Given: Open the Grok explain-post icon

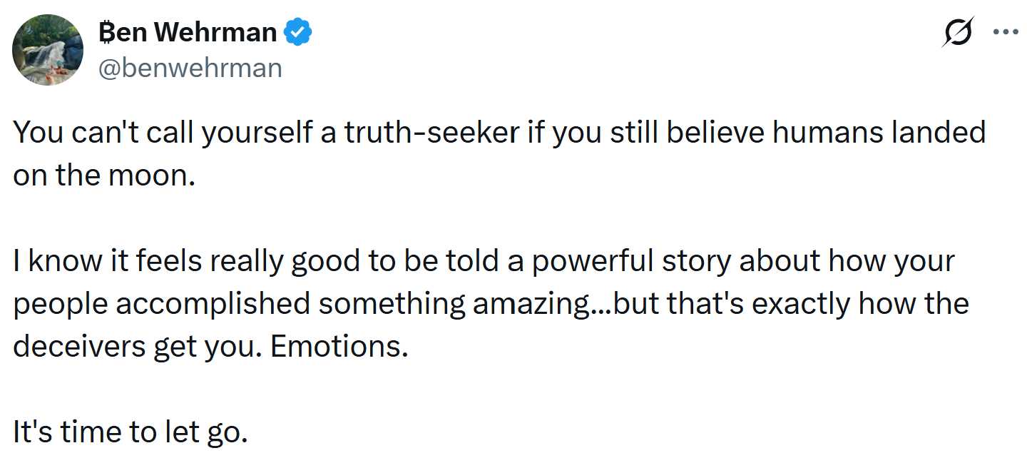Looking at the screenshot, I should point(957,34).
